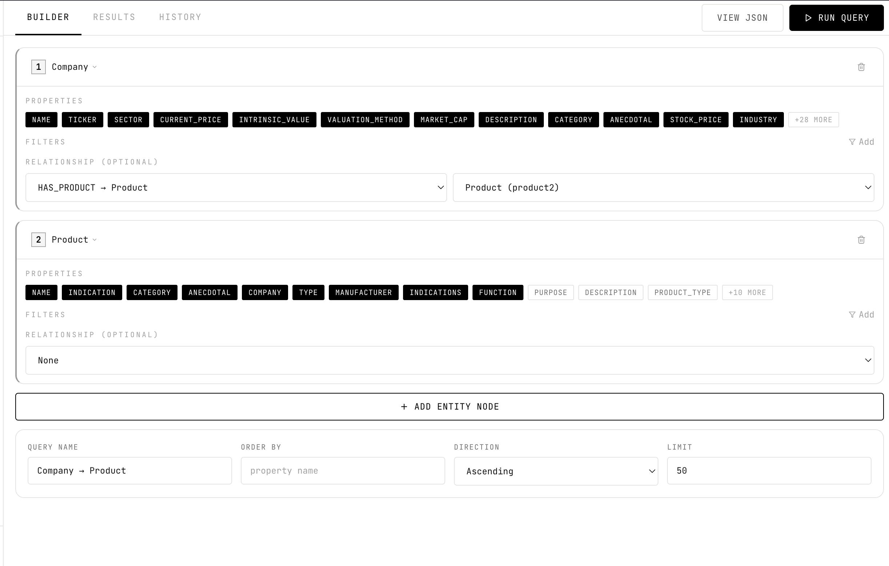Open the HAS_PRODUCT relationship dropdown
Viewport: 889px width, 566px height.
(x=236, y=188)
